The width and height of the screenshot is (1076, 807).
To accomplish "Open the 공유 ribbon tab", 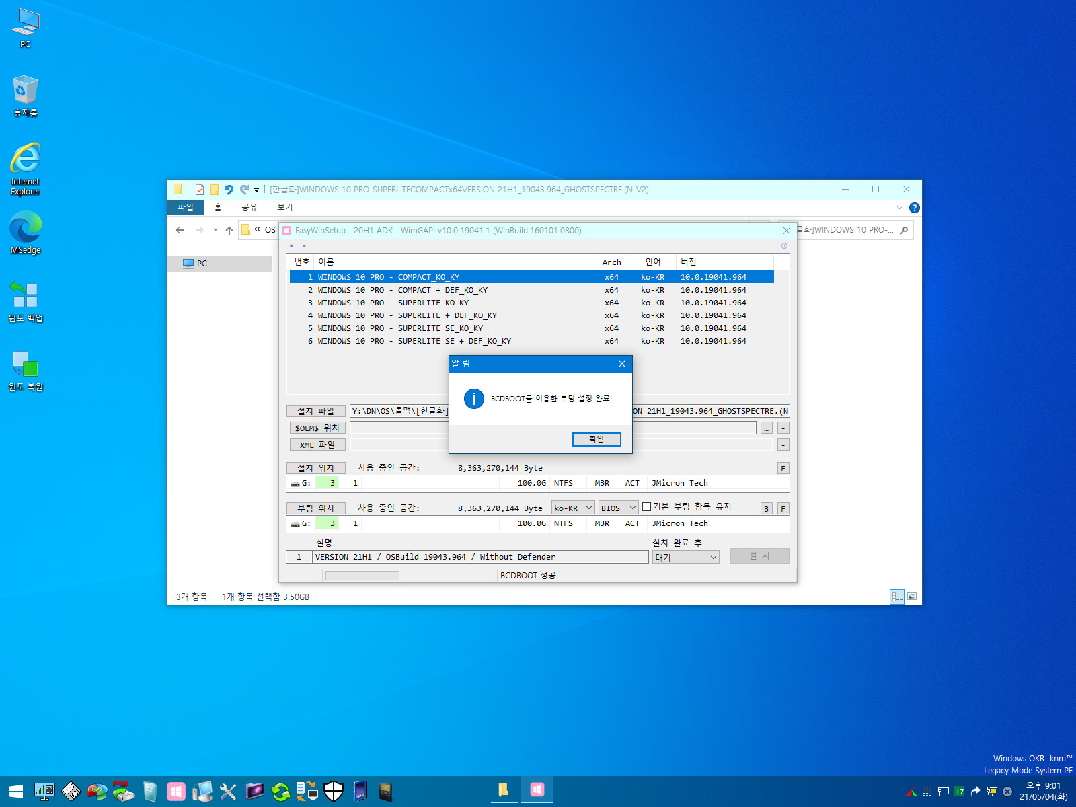I will [x=249, y=207].
